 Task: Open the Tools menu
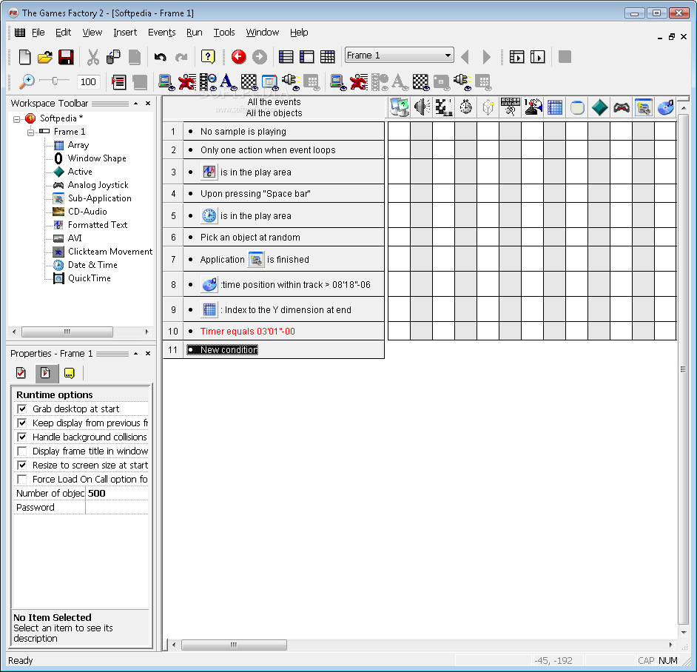[224, 33]
